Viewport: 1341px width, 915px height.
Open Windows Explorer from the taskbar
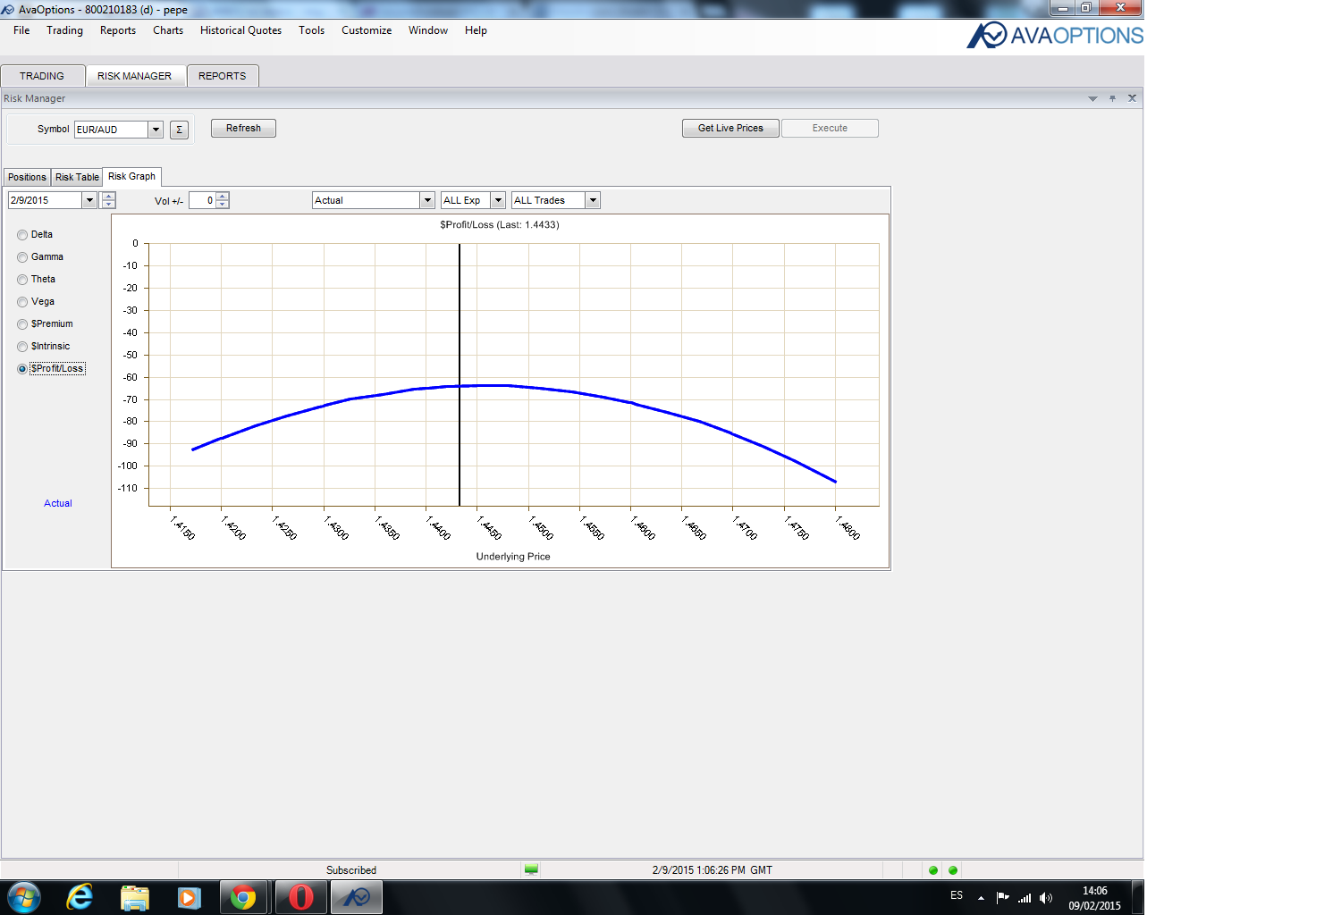[134, 897]
